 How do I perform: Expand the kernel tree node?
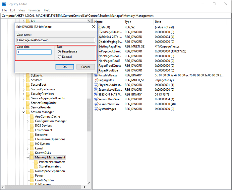tap(28, 148)
